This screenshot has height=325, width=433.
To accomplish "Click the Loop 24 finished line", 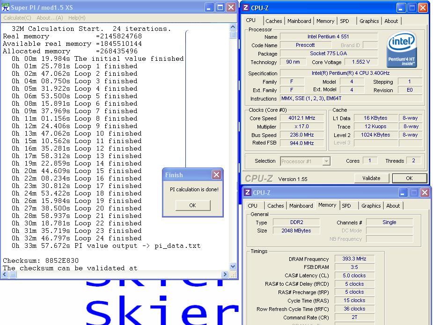I will (x=76, y=238).
